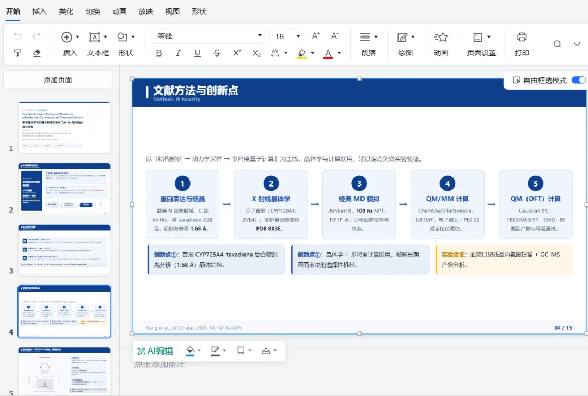Expand the paragraph dropdown arrow
The height and width of the screenshot is (396, 588).
coord(376,37)
